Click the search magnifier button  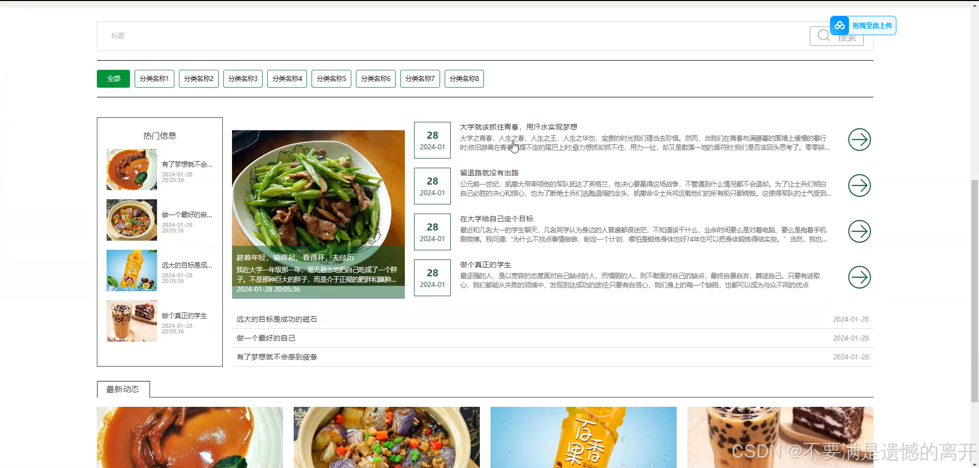point(836,36)
